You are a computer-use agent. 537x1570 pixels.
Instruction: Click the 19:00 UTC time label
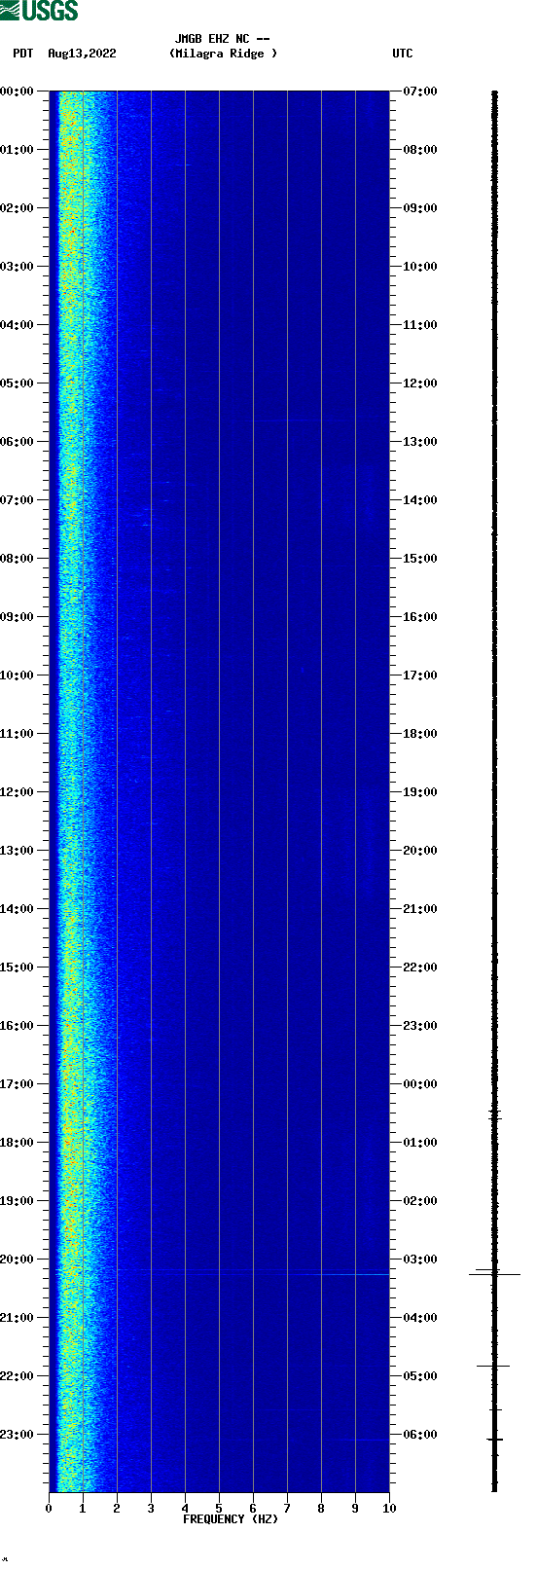420,792
